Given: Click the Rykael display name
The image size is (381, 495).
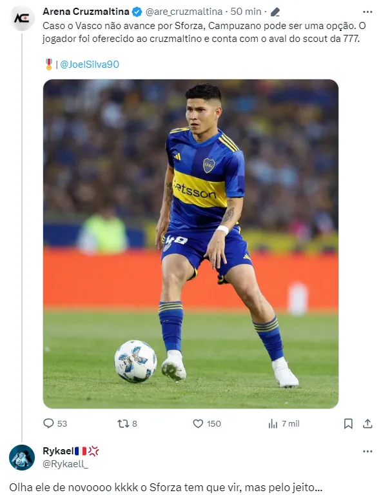Looking at the screenshot, I should pyautogui.click(x=59, y=451).
